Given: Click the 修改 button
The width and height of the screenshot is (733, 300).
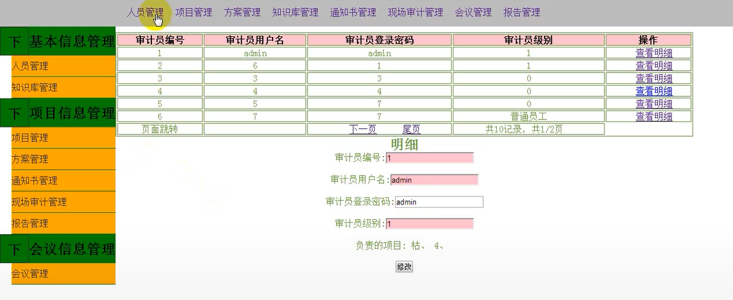Looking at the screenshot, I should tap(404, 267).
